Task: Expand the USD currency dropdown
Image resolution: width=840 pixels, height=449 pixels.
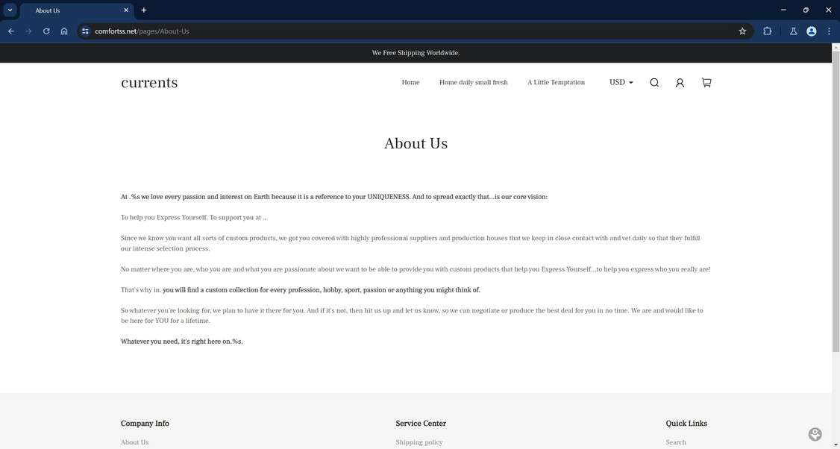Action: pos(621,83)
